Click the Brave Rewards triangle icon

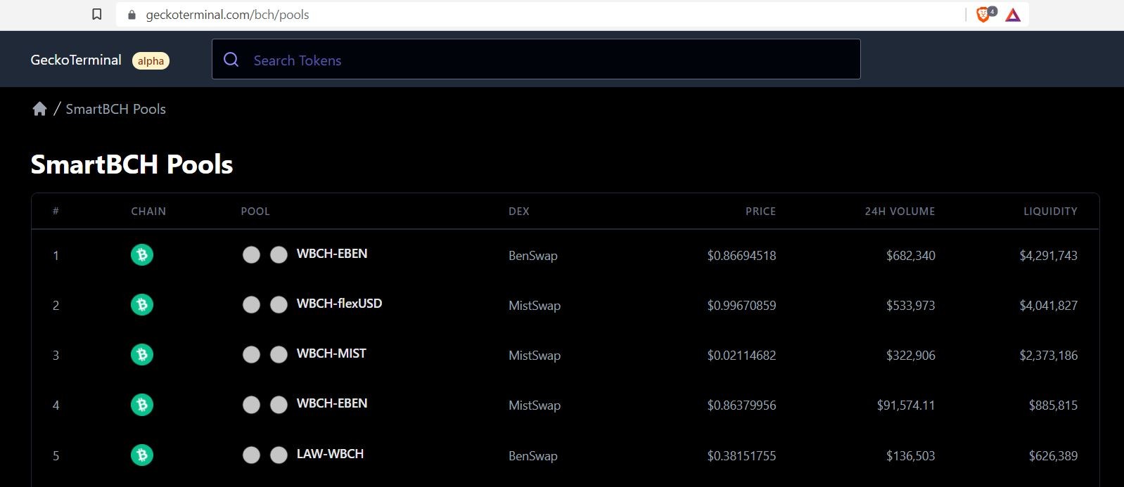click(x=1013, y=14)
